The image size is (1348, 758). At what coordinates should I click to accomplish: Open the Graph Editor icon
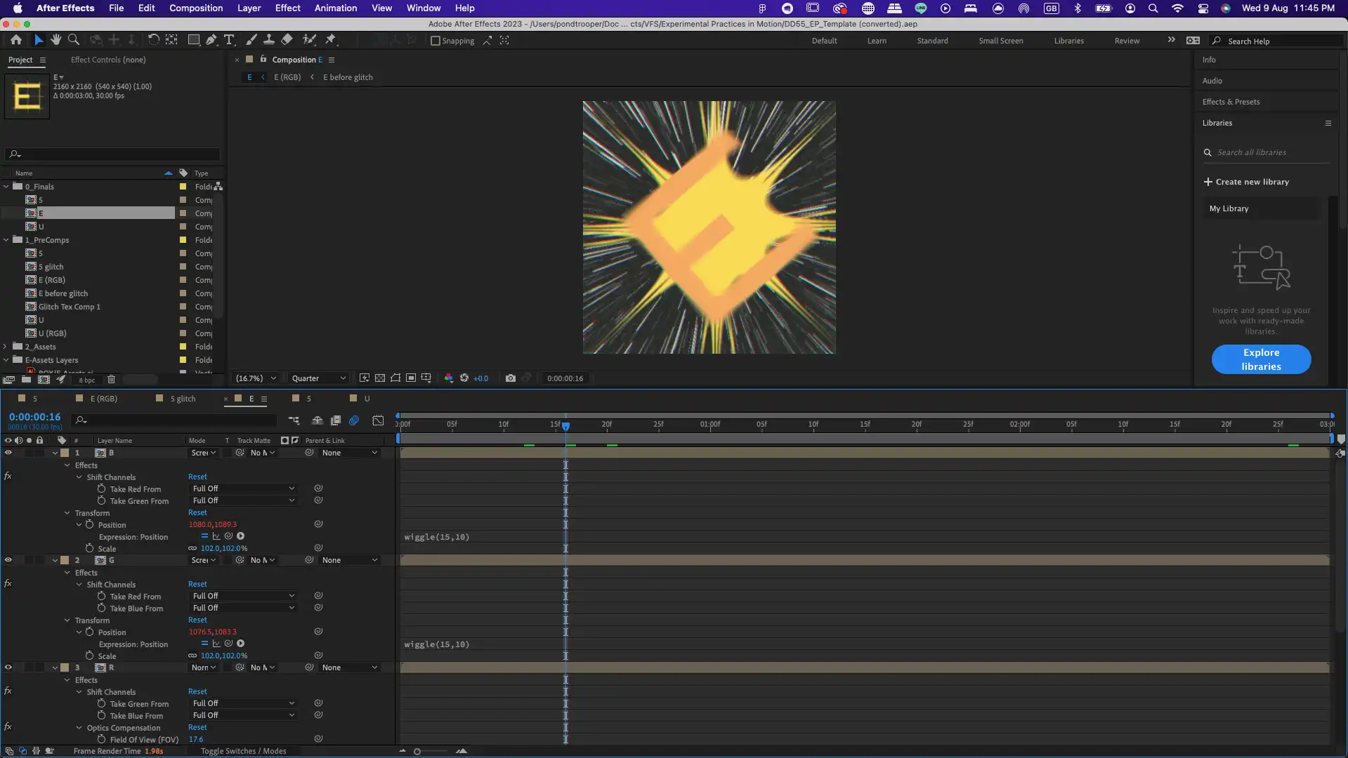pyautogui.click(x=378, y=420)
